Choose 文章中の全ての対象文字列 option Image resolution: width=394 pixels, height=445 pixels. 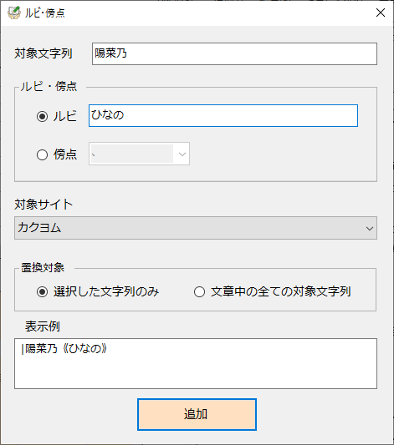[199, 291]
